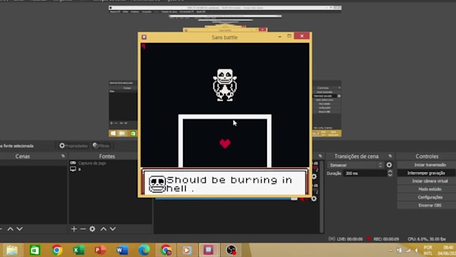Click the audio mixer panel undock icon
456x257 pixels.
[x=320, y=156]
